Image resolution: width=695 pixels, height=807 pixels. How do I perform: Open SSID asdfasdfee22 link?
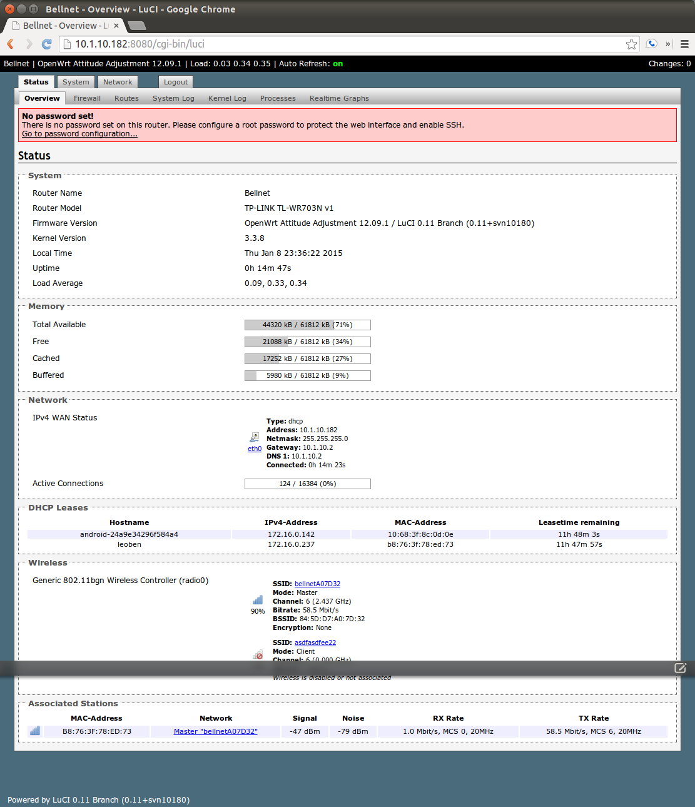pos(315,642)
